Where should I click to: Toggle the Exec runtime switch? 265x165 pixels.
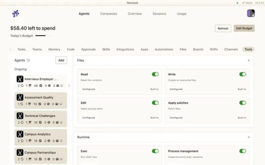pyautogui.click(x=155, y=151)
